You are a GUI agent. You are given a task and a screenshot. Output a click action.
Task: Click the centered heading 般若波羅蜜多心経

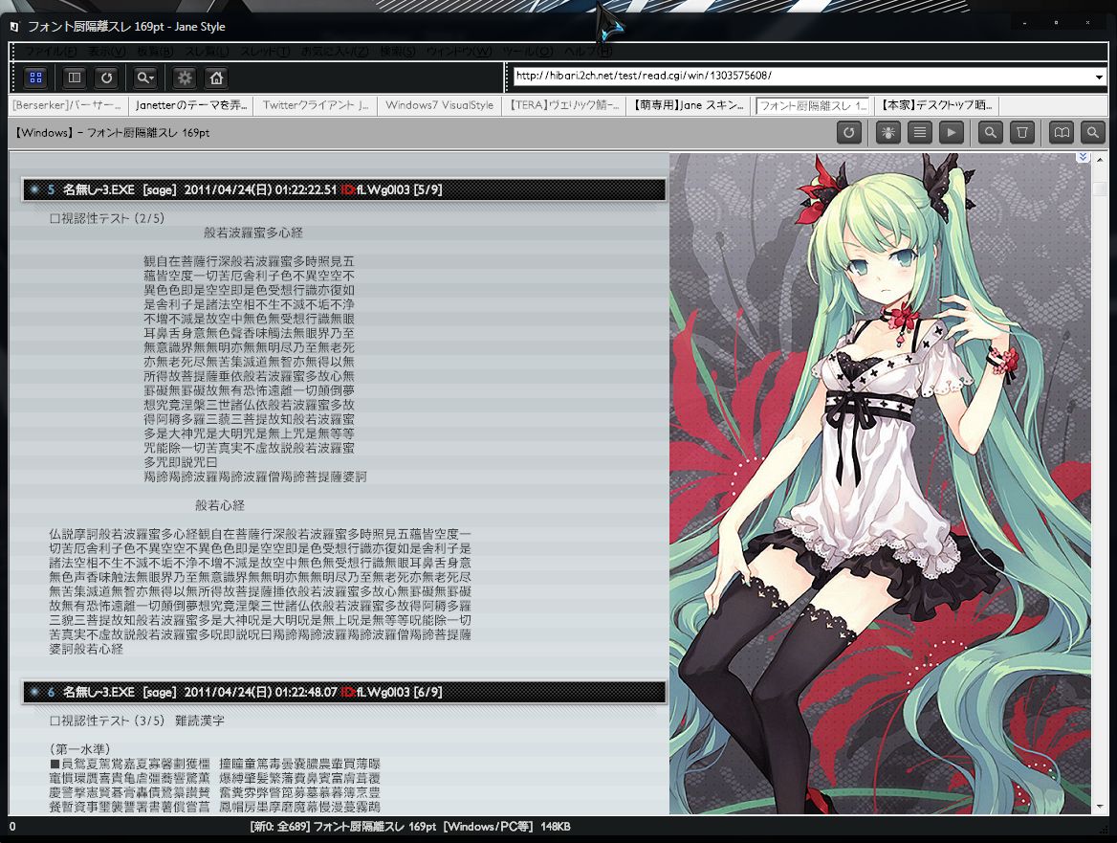coord(252,233)
